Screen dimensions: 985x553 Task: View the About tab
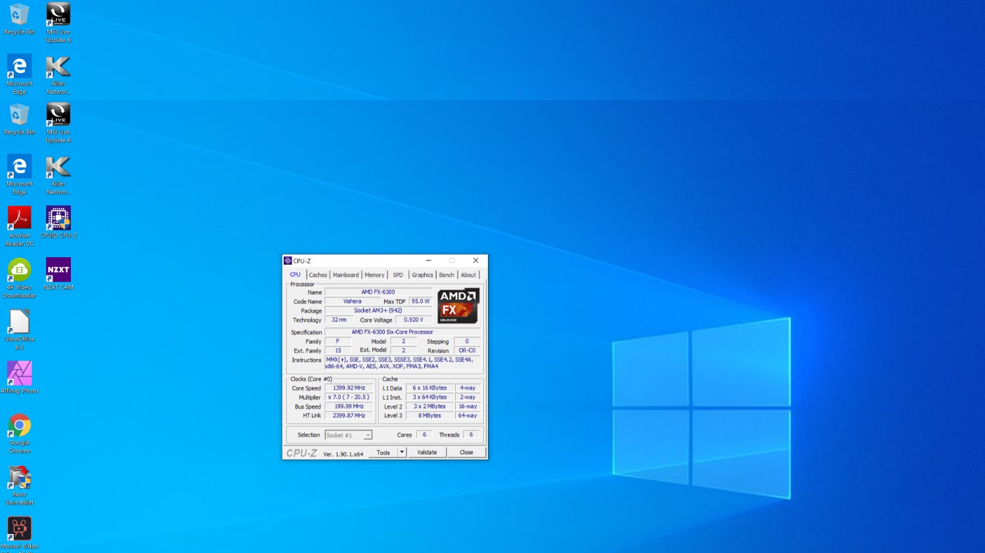click(468, 276)
